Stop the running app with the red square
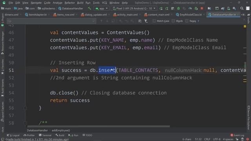 click(x=202, y=8)
